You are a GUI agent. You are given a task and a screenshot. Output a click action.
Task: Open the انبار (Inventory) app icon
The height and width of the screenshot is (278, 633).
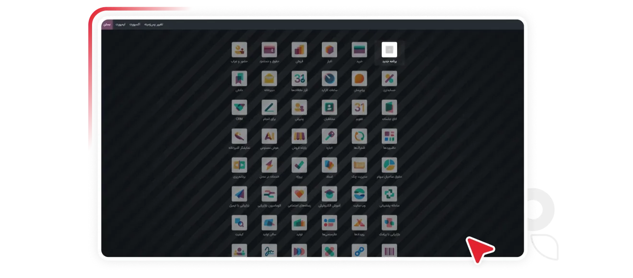(329, 49)
